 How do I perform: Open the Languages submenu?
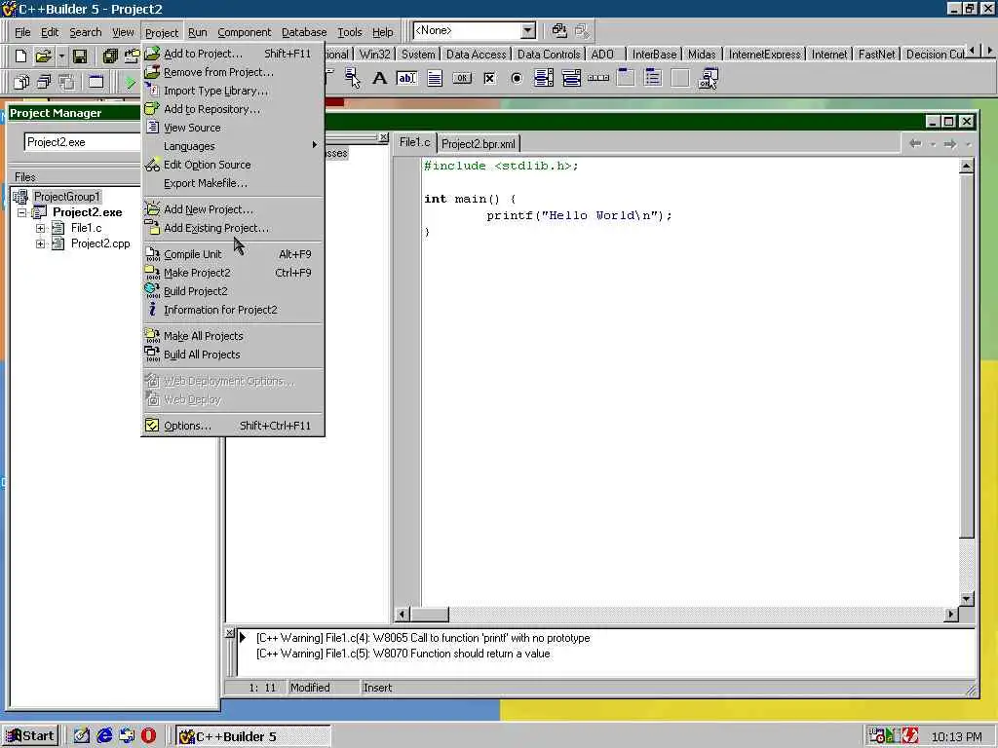232,146
